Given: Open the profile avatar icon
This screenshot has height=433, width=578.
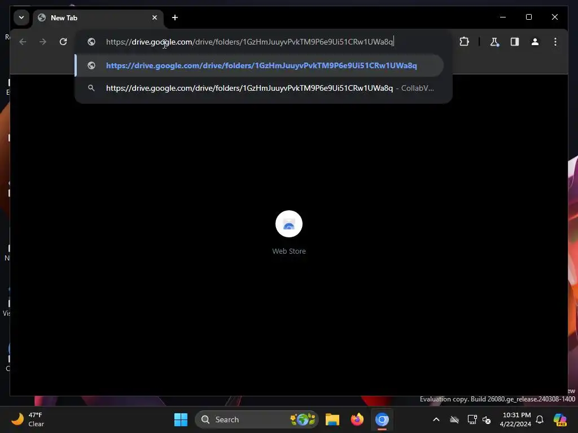Looking at the screenshot, I should pos(535,42).
